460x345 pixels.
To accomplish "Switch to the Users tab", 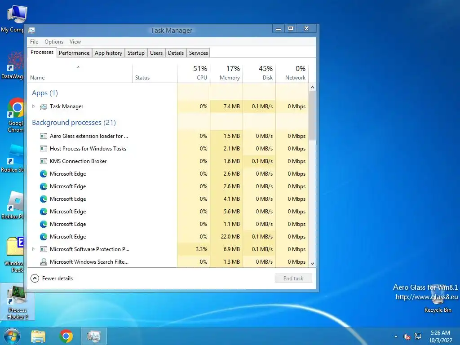I will coord(156,53).
